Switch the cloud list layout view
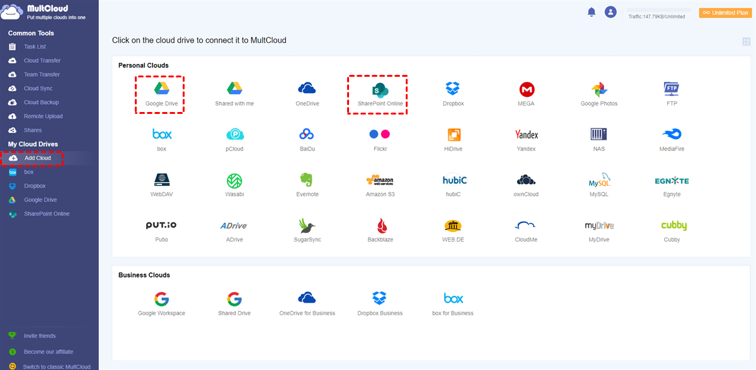Screen dimensions: 756x370 click(x=746, y=42)
